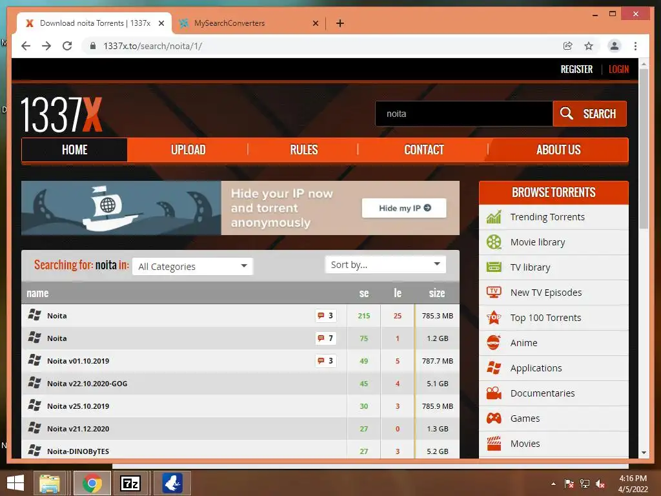
Task: Click the VPN ship banner image
Action: (121, 208)
